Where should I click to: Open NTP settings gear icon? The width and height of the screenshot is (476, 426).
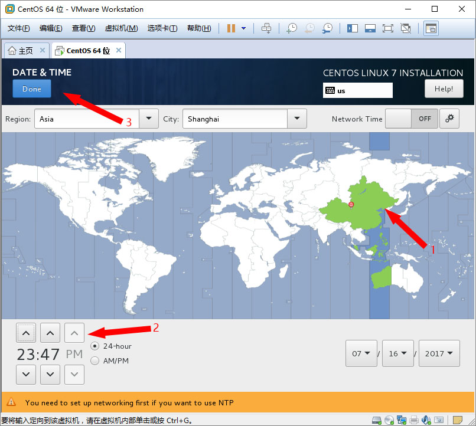tap(450, 119)
